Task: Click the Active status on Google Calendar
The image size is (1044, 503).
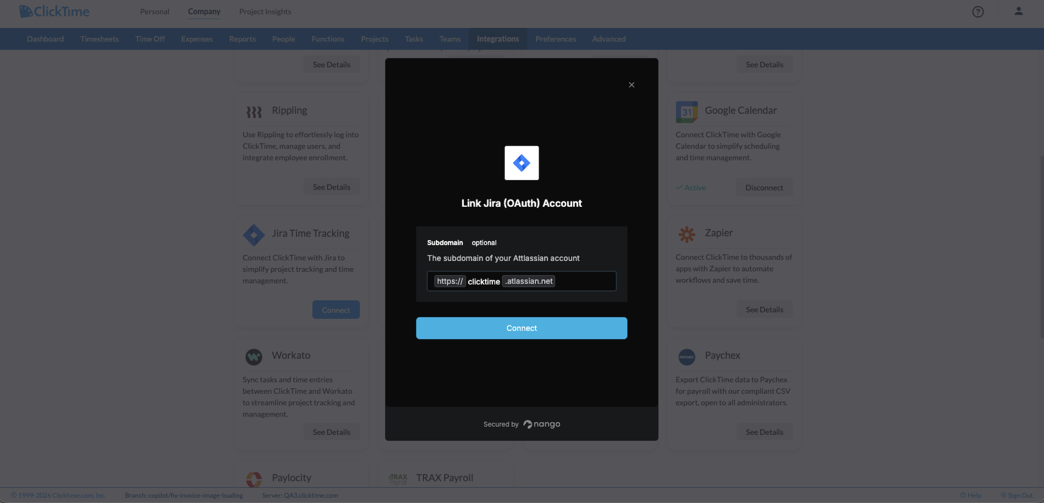Action: [691, 187]
